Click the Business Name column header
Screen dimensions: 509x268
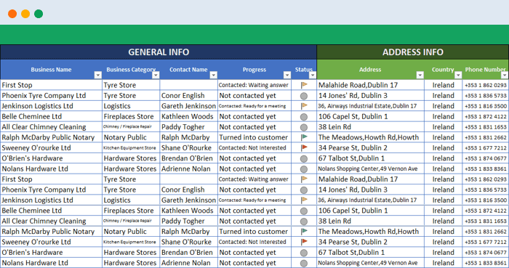51,70
